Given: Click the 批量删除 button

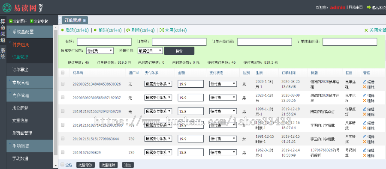Looking at the screenshot, I should click(109, 165).
